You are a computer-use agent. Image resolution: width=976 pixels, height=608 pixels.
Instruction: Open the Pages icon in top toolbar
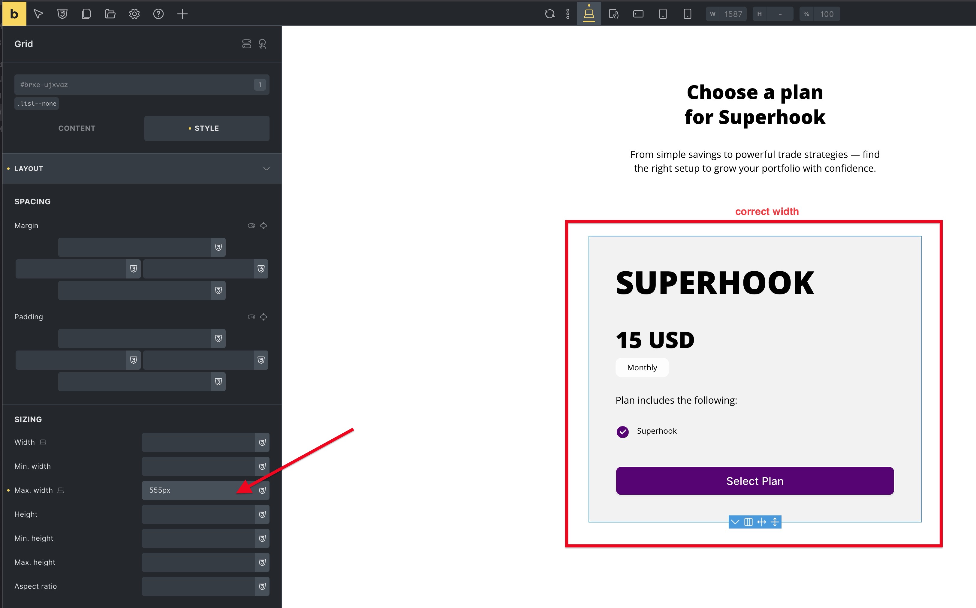(86, 14)
